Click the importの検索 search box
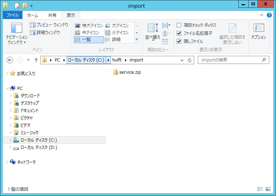Image resolution: width=276 pixels, height=196 pixels. [x=233, y=60]
